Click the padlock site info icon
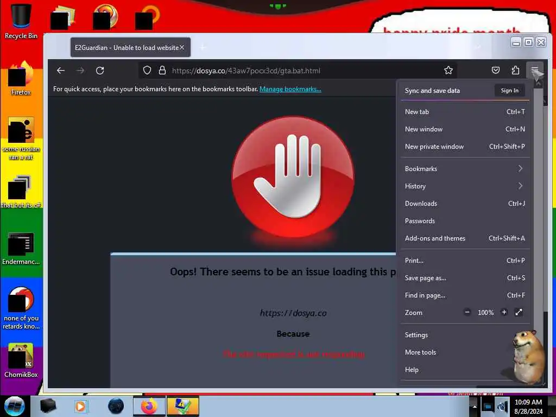Image resolution: width=556 pixels, height=417 pixels. (x=162, y=70)
